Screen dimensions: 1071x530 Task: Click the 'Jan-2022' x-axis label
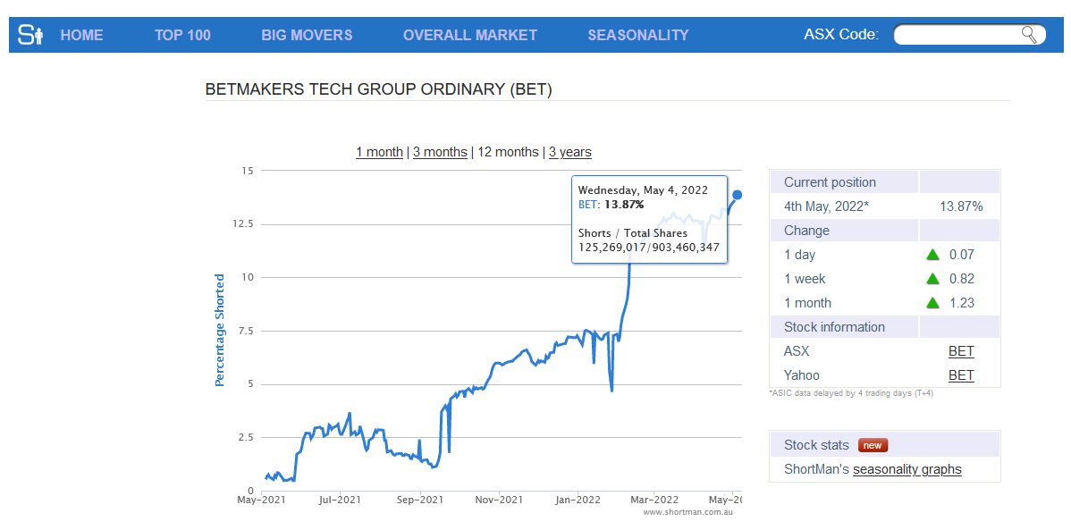pos(578,501)
